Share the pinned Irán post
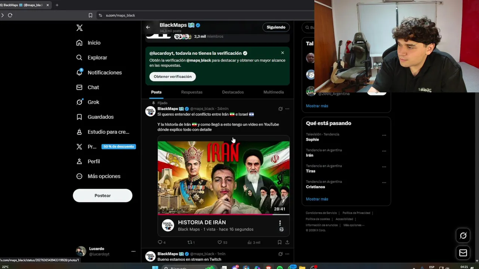479x269 pixels. (x=287, y=242)
